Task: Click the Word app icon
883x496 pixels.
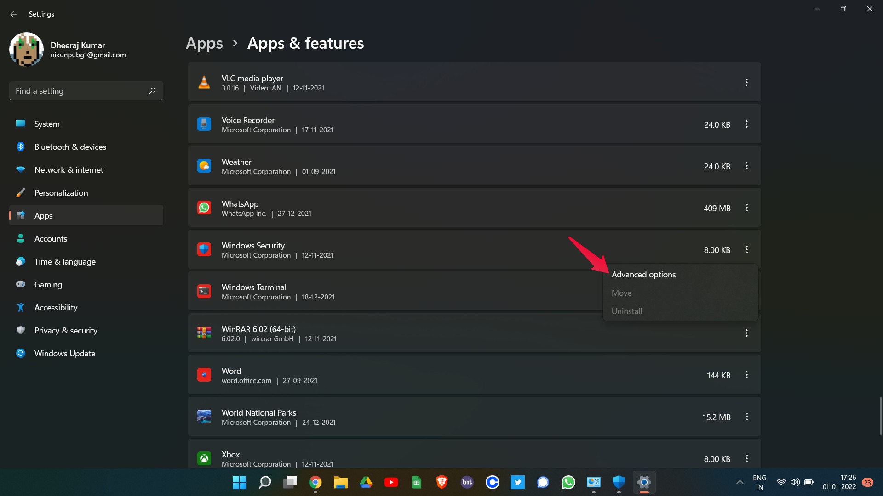Action: click(204, 375)
